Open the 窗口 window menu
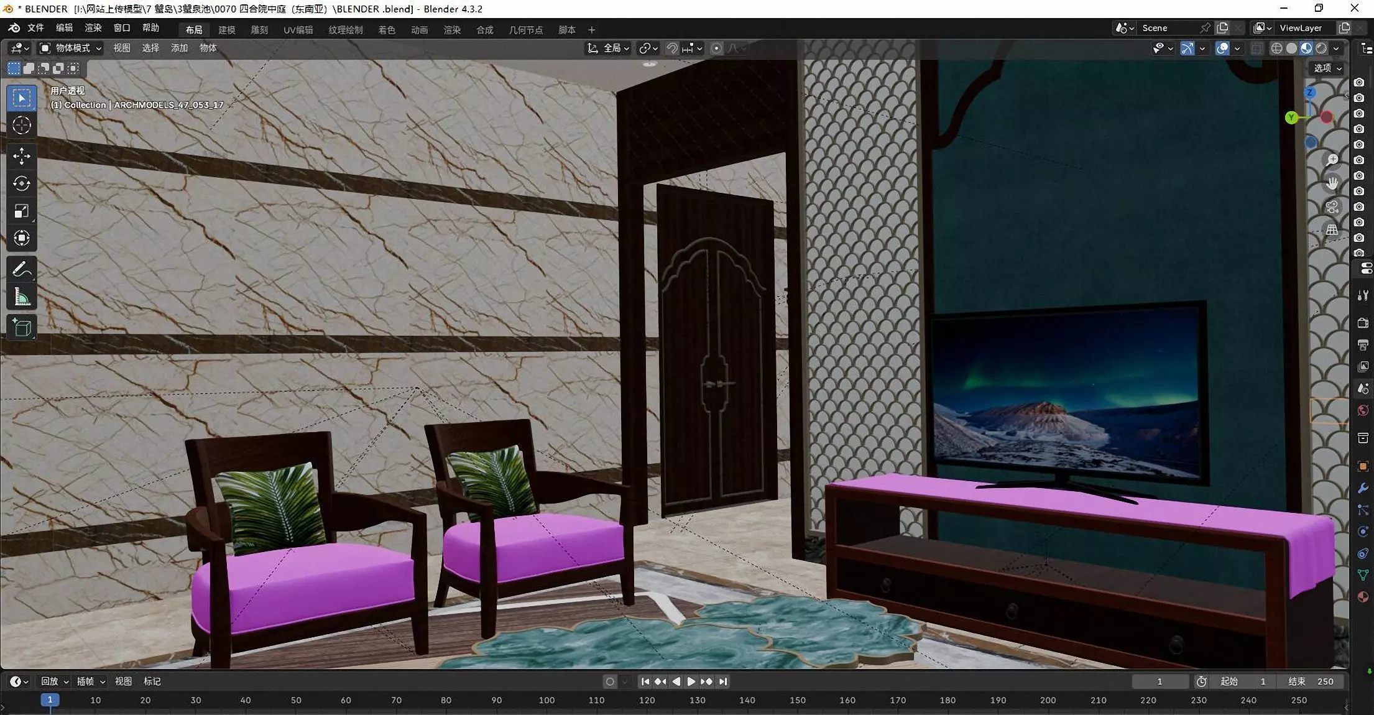This screenshot has width=1374, height=715. click(122, 28)
